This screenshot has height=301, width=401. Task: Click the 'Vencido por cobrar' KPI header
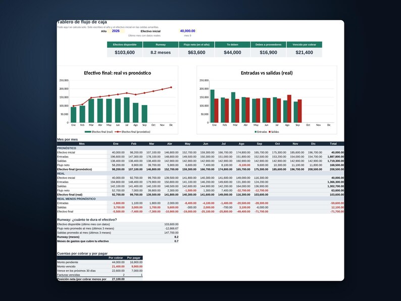coord(305,44)
